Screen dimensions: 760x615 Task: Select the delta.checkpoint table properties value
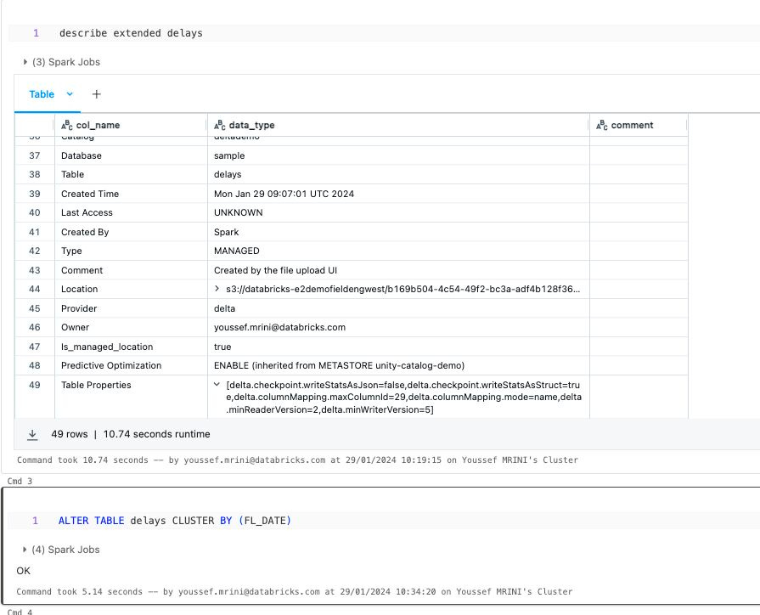coord(403,398)
